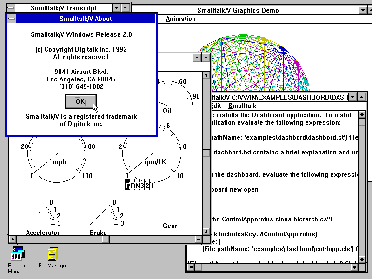The width and height of the screenshot is (372, 279).
Task: Open the Transcript window system menu box
Action: click(10, 8)
